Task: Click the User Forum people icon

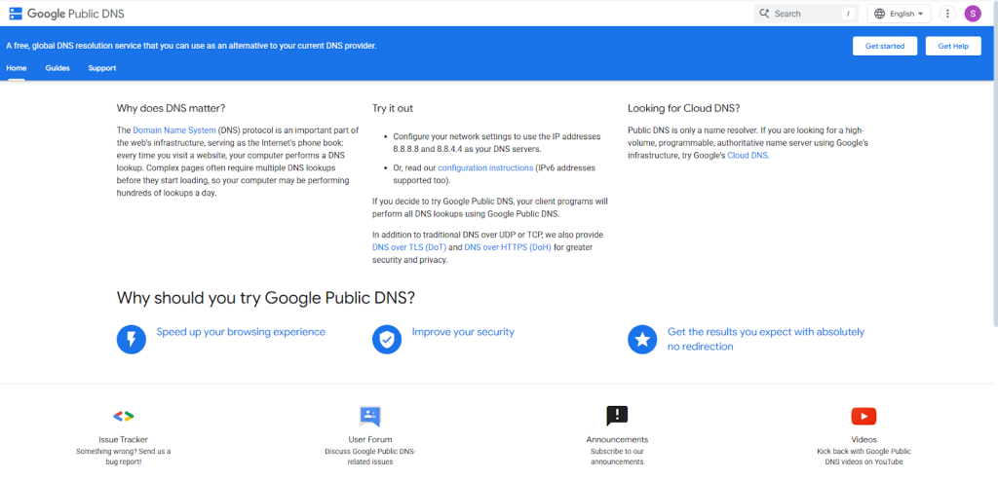Action: 369,417
